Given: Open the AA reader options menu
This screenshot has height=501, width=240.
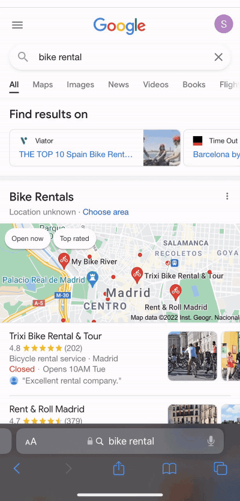Looking at the screenshot, I should pos(31,441).
